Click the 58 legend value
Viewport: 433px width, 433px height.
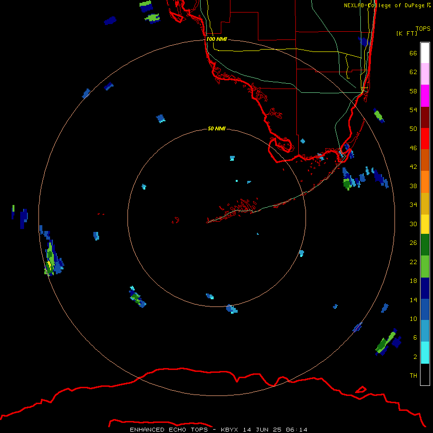(x=413, y=91)
